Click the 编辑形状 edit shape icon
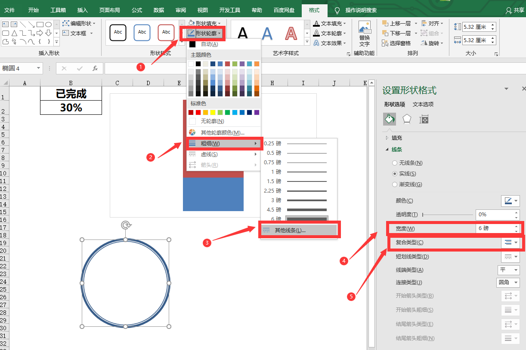The image size is (526, 350). coord(66,24)
